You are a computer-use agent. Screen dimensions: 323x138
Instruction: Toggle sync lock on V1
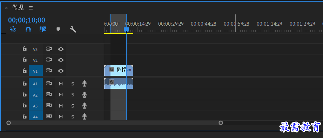[49, 71]
